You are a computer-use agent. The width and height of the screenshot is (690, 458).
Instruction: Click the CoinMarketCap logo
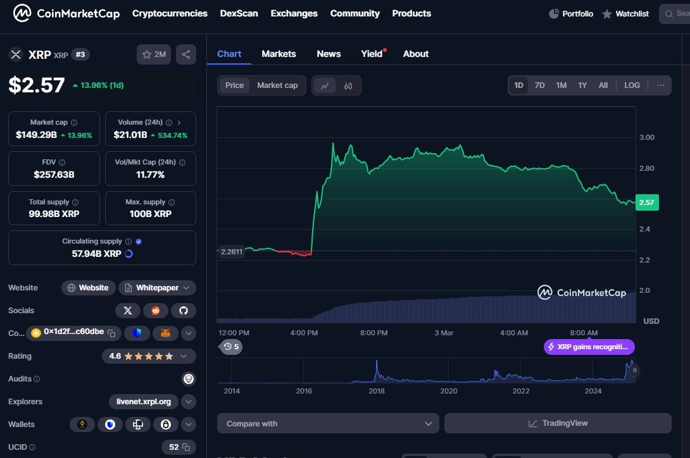(66, 13)
